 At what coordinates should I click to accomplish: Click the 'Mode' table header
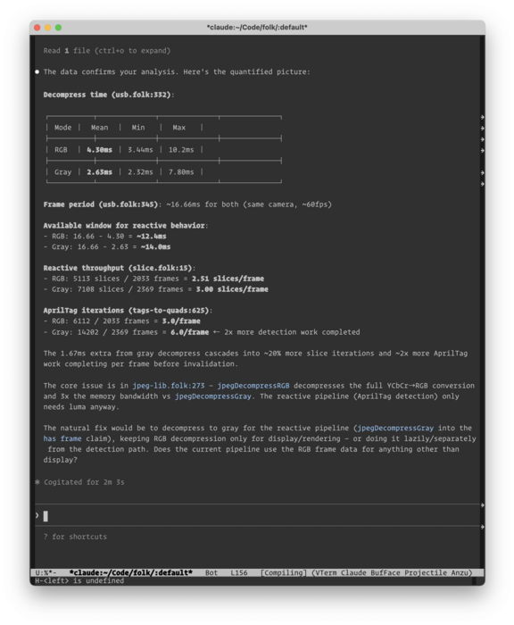(x=63, y=128)
